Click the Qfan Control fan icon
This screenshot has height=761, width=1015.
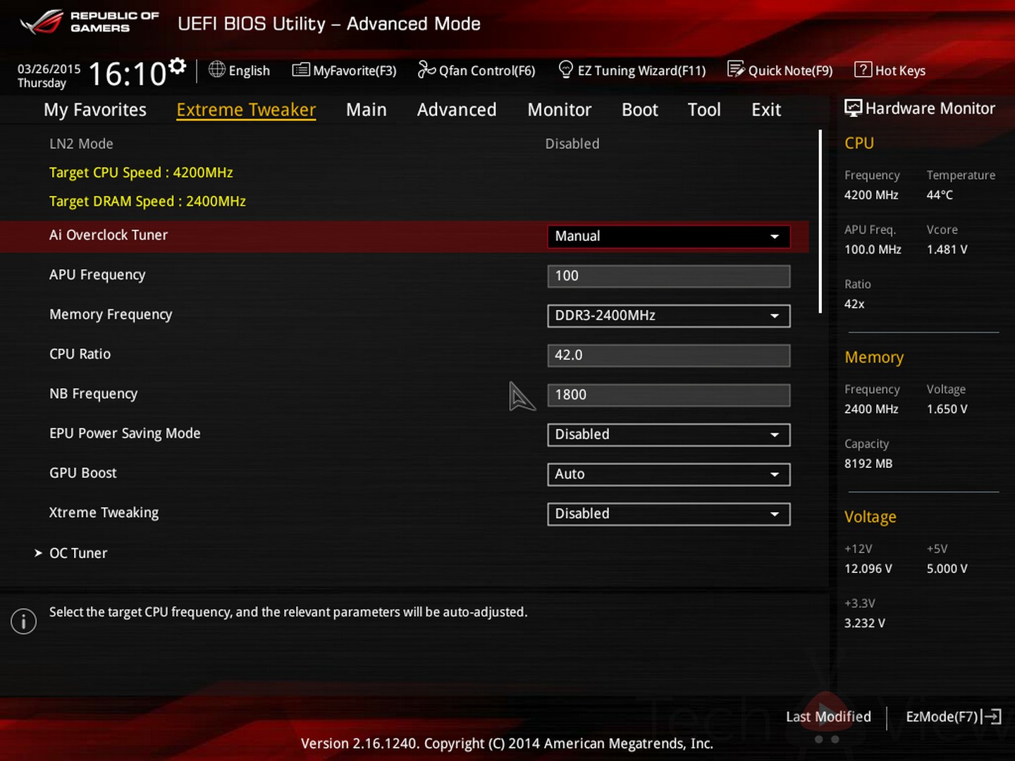[426, 69]
